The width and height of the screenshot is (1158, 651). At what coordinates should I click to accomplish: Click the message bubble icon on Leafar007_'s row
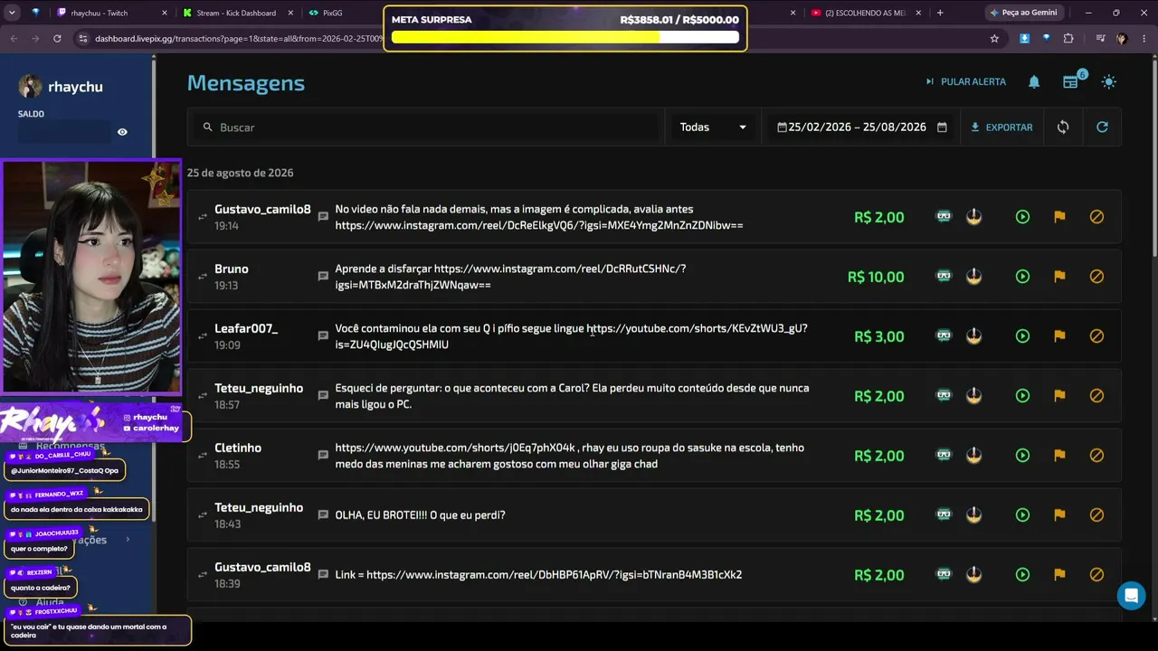click(323, 336)
